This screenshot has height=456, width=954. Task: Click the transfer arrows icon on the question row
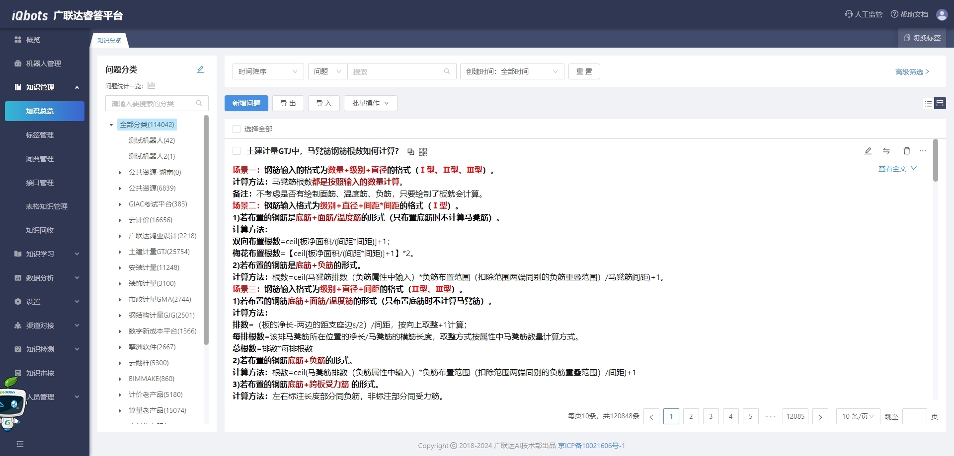pyautogui.click(x=886, y=151)
